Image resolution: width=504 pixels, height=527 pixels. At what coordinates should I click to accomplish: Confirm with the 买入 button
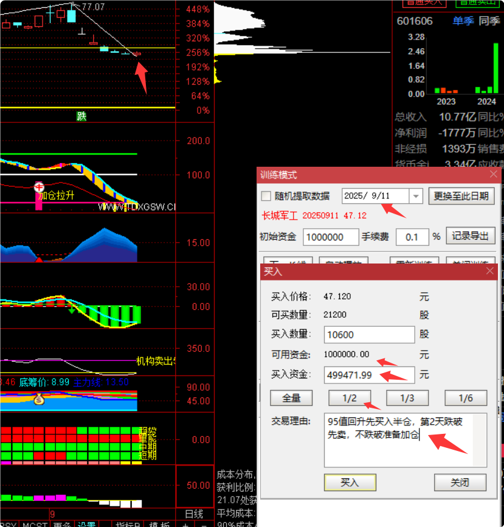tap(350, 483)
